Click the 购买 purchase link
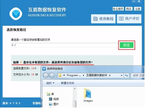145x109 pixels. (129, 9)
